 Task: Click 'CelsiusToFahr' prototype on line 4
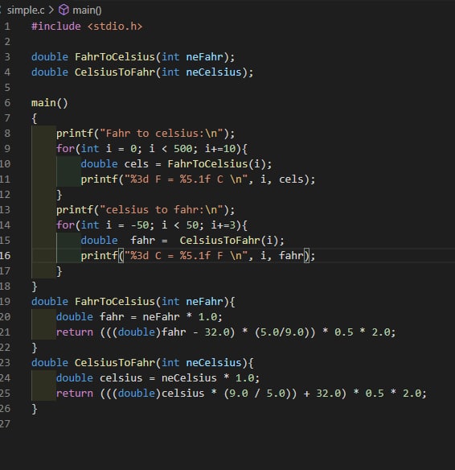click(115, 72)
